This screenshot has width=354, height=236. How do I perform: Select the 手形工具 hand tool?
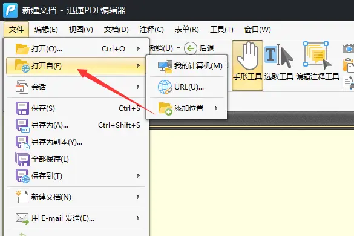[x=247, y=65]
